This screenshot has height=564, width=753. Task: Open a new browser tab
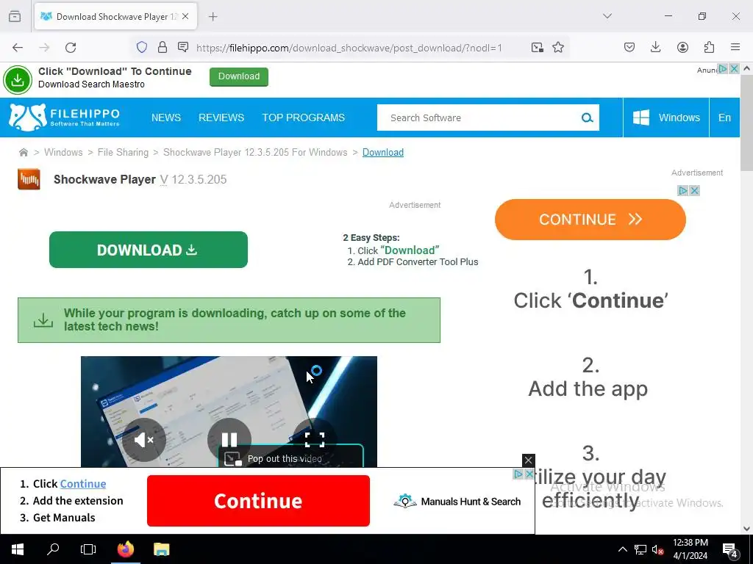(x=213, y=17)
